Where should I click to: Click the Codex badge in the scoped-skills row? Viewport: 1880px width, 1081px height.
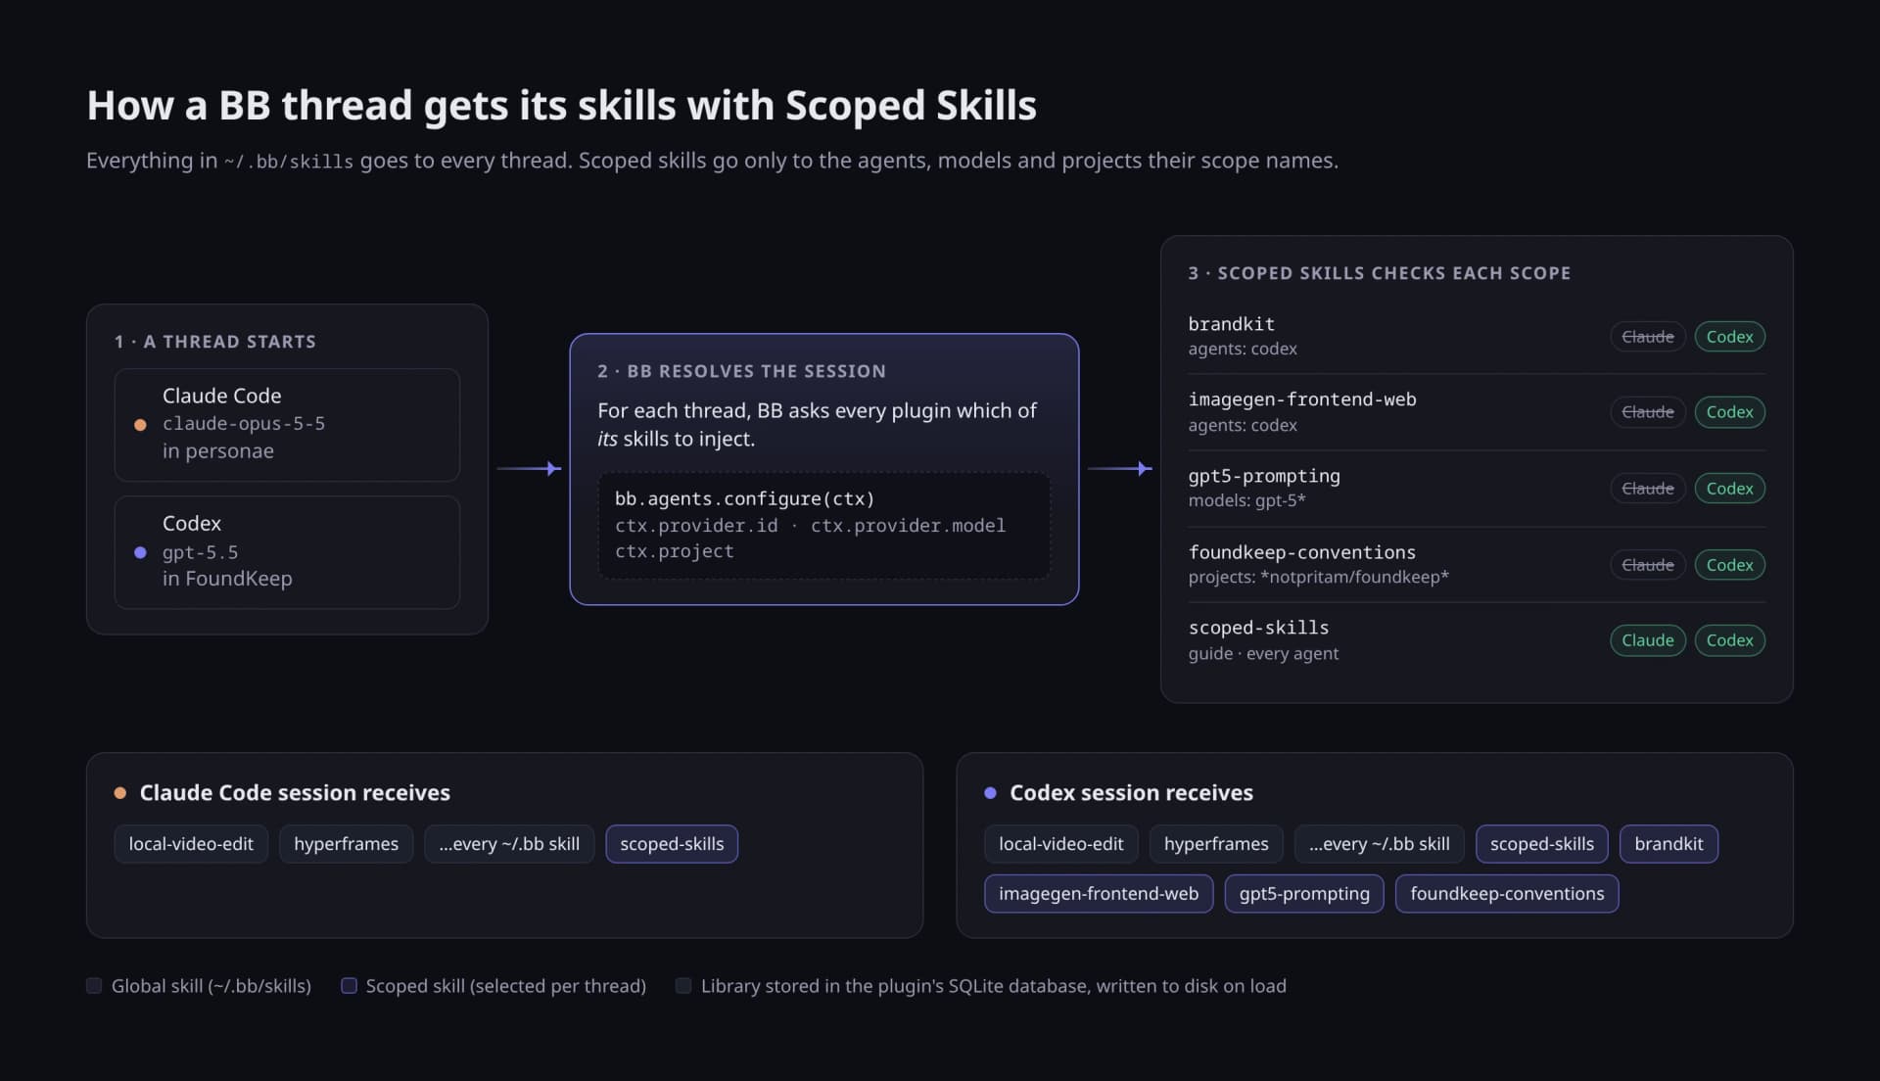tap(1729, 640)
